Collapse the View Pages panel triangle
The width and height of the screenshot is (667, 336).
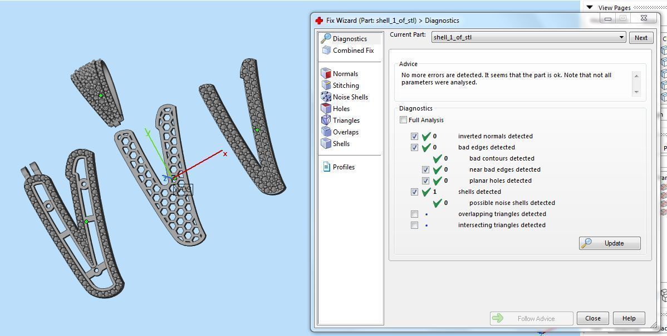click(x=589, y=7)
